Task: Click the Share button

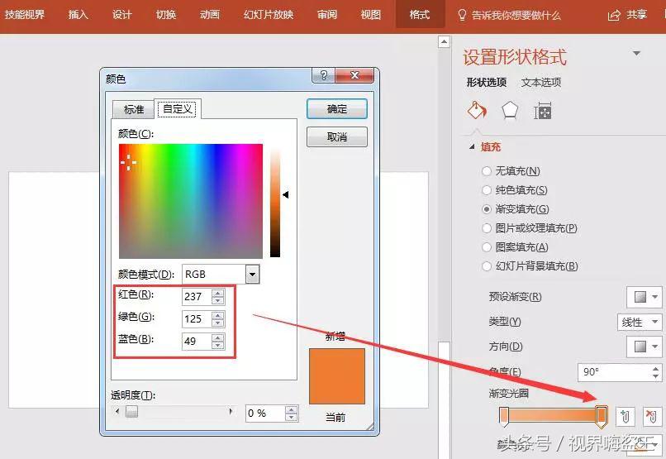Action: coord(628,15)
